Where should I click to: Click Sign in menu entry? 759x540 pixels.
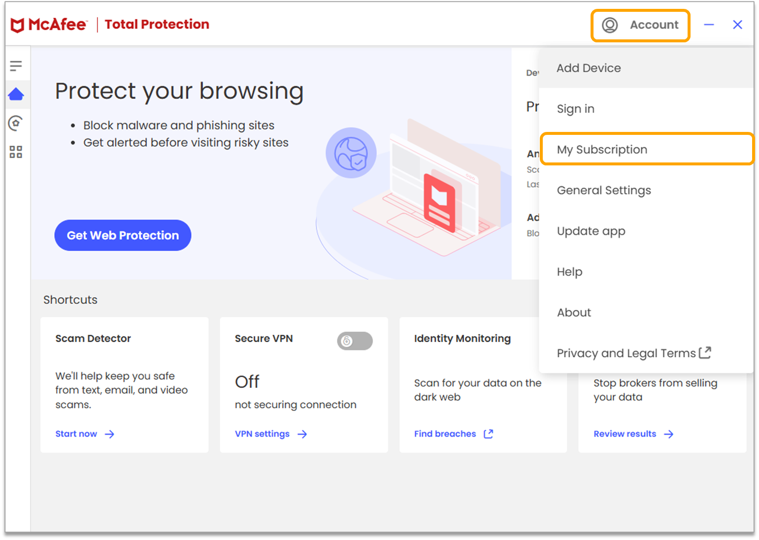[575, 109]
